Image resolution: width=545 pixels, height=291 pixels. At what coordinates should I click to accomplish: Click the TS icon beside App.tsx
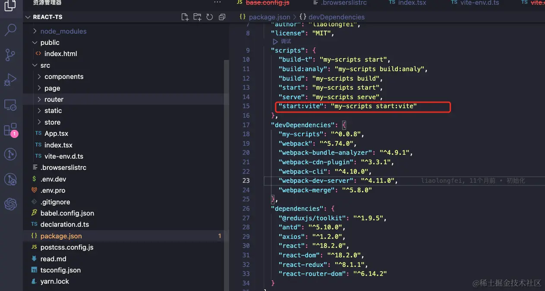[38, 134]
